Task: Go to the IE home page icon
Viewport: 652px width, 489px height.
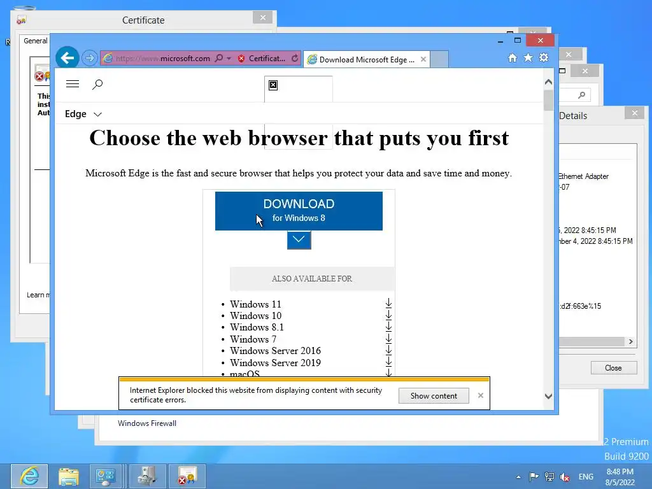Action: pyautogui.click(x=513, y=58)
